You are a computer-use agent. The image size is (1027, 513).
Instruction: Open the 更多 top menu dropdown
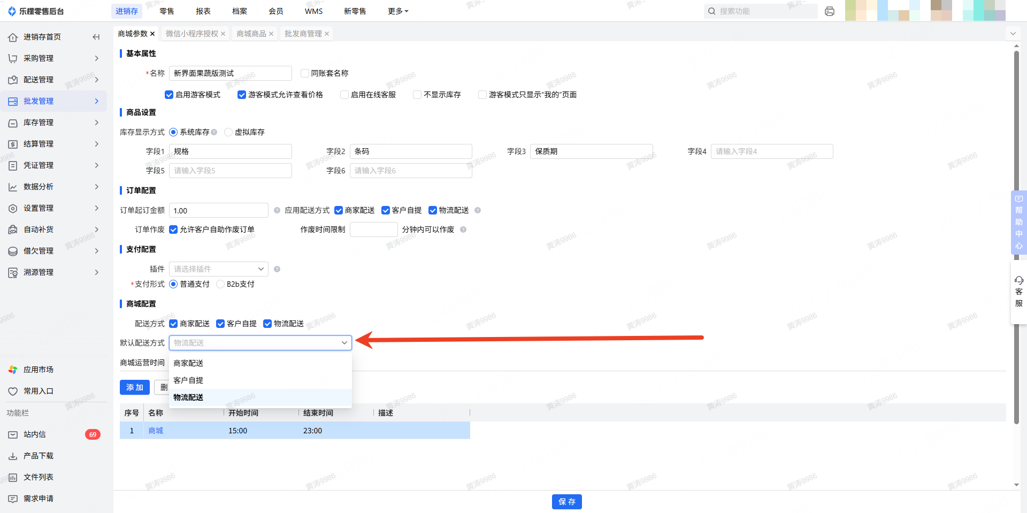click(x=398, y=11)
